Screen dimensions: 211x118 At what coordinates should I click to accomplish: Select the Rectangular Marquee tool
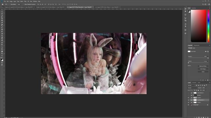pos(2,12)
